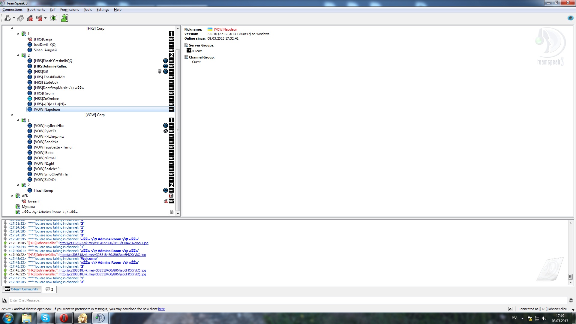This screenshot has height=324, width=576.
Task: Toggle the Mute Speakers toolbar button
Action: (39, 18)
